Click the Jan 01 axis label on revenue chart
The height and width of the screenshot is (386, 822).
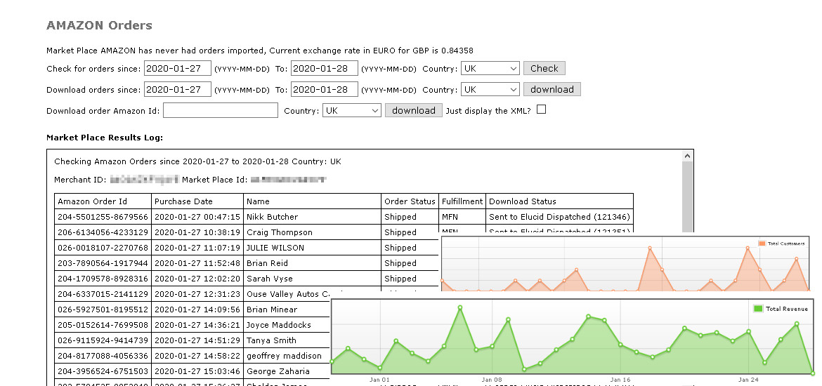tap(379, 380)
